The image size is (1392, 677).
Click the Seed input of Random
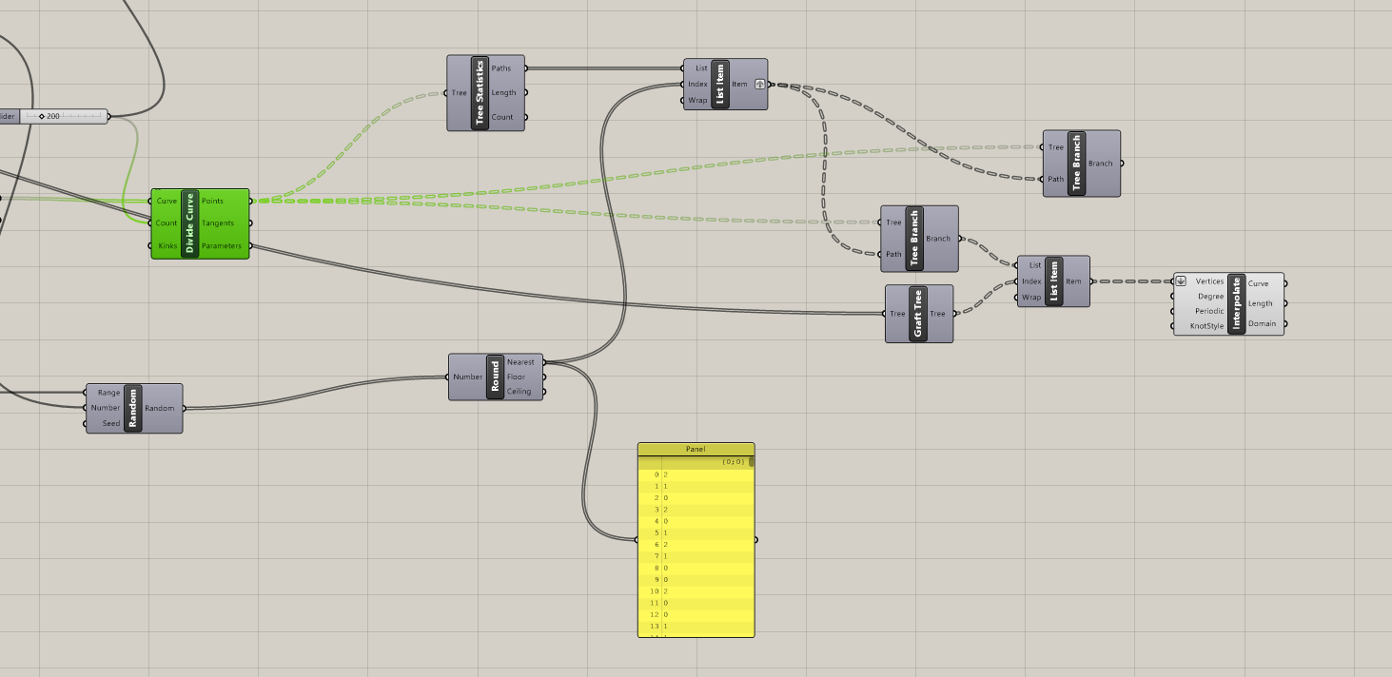111,423
